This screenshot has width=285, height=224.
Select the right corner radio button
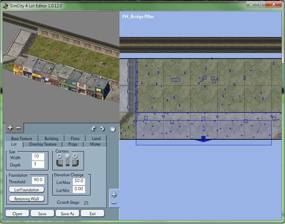[75, 156]
